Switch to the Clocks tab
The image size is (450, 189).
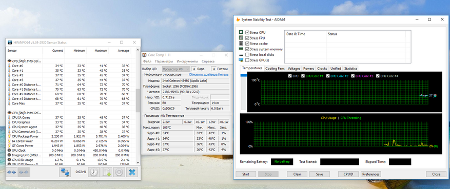point(322,69)
